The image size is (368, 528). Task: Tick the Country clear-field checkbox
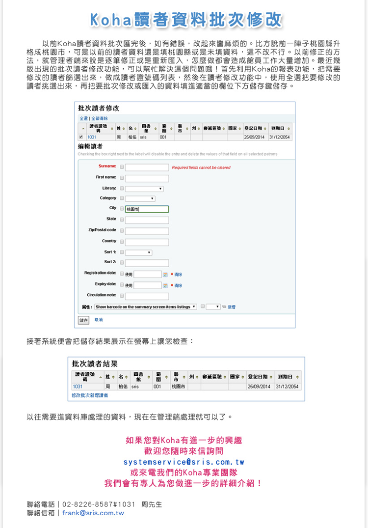[x=122, y=242]
